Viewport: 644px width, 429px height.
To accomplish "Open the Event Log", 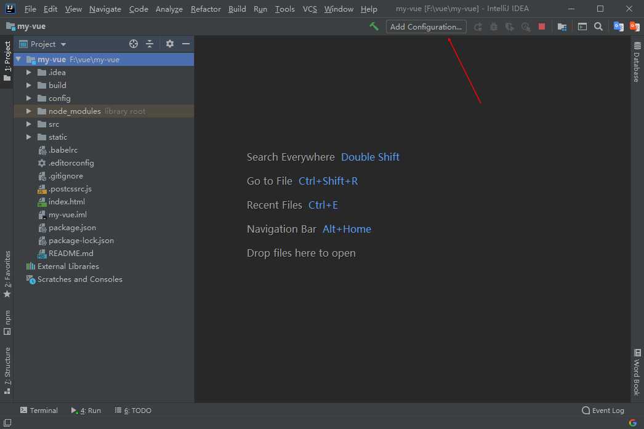I will click(603, 410).
